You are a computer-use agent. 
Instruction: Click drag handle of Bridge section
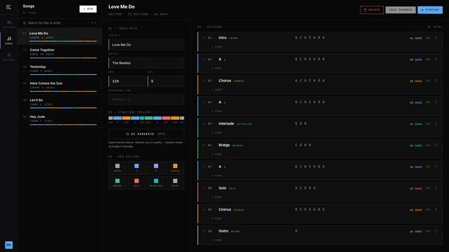pos(203,145)
